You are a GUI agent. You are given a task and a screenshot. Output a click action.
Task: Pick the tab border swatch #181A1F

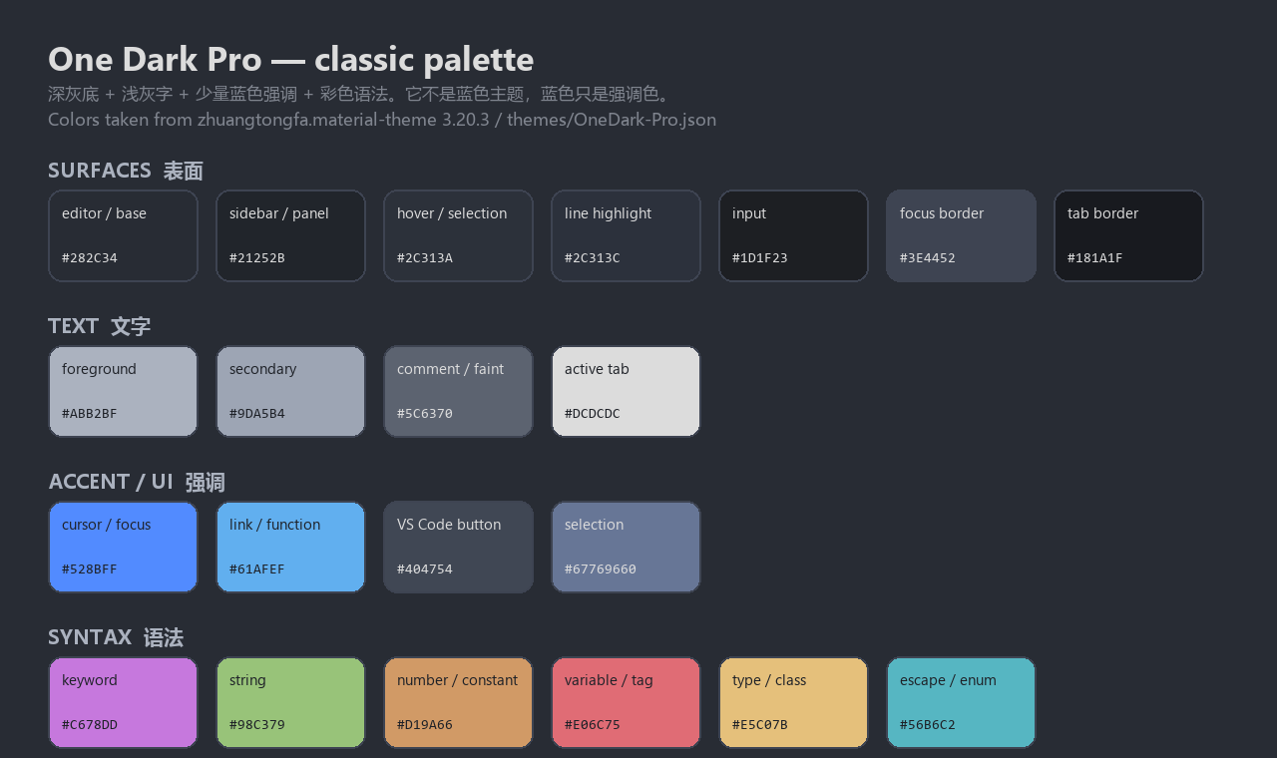point(1128,235)
